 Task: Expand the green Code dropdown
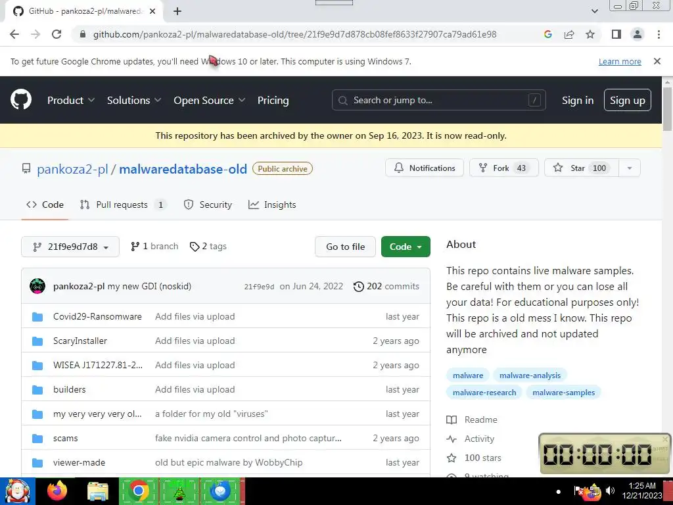pyautogui.click(x=406, y=247)
